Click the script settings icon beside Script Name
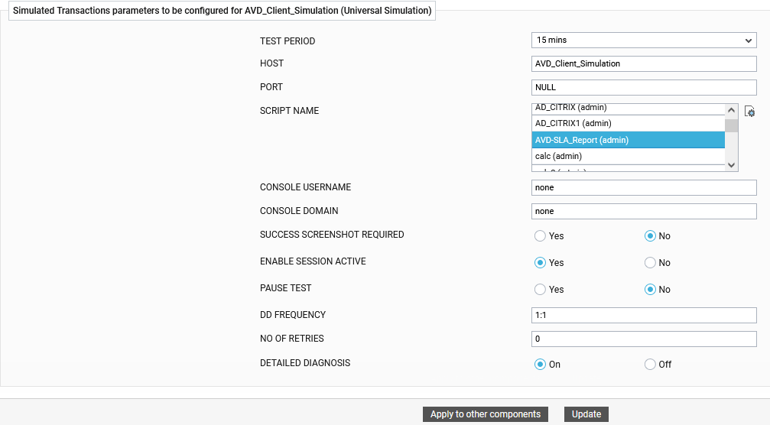The height and width of the screenshot is (425, 770). (x=749, y=112)
